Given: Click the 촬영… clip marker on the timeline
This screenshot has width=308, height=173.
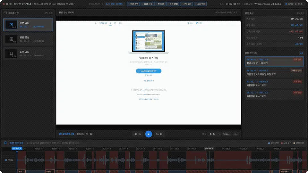Looking at the screenshot, I should coord(21,171).
